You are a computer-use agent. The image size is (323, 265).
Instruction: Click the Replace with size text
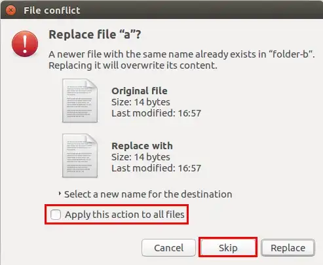(x=141, y=157)
